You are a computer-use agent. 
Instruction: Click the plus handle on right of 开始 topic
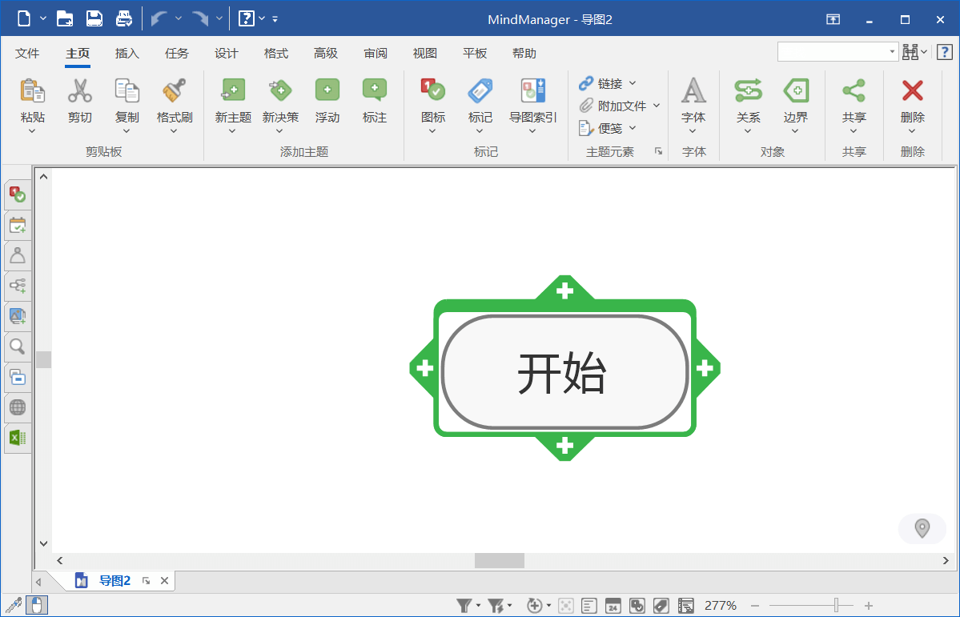pos(705,368)
